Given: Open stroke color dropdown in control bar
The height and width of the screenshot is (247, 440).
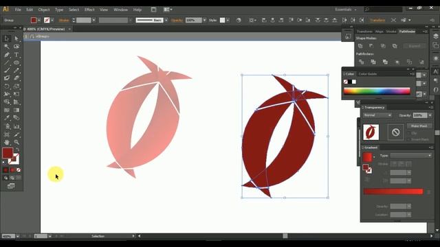Looking at the screenshot, I should point(52,20).
